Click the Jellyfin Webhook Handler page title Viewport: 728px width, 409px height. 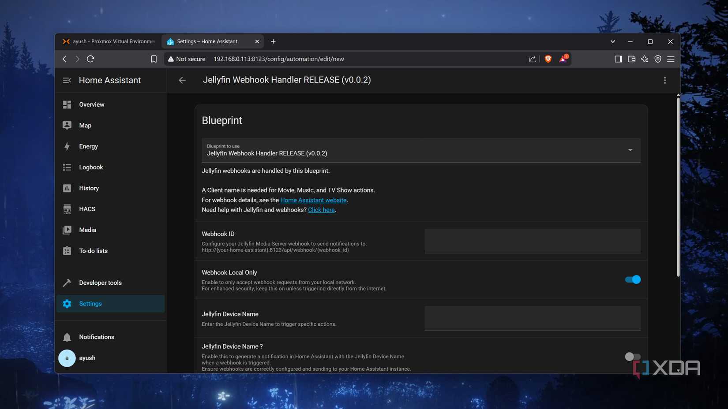287,80
